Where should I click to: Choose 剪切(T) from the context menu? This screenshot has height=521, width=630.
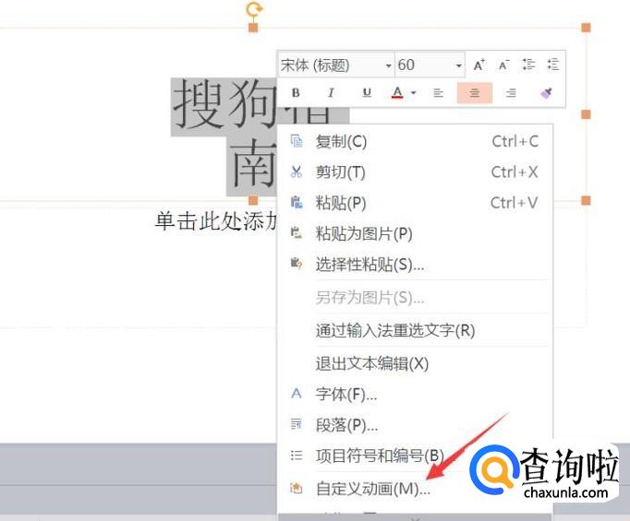point(415,172)
